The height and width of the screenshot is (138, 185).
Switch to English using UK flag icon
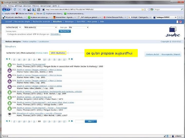pos(181,22)
